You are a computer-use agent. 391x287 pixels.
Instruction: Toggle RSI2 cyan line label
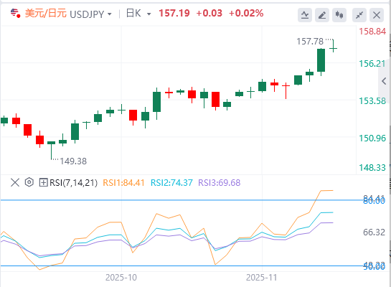171,183
